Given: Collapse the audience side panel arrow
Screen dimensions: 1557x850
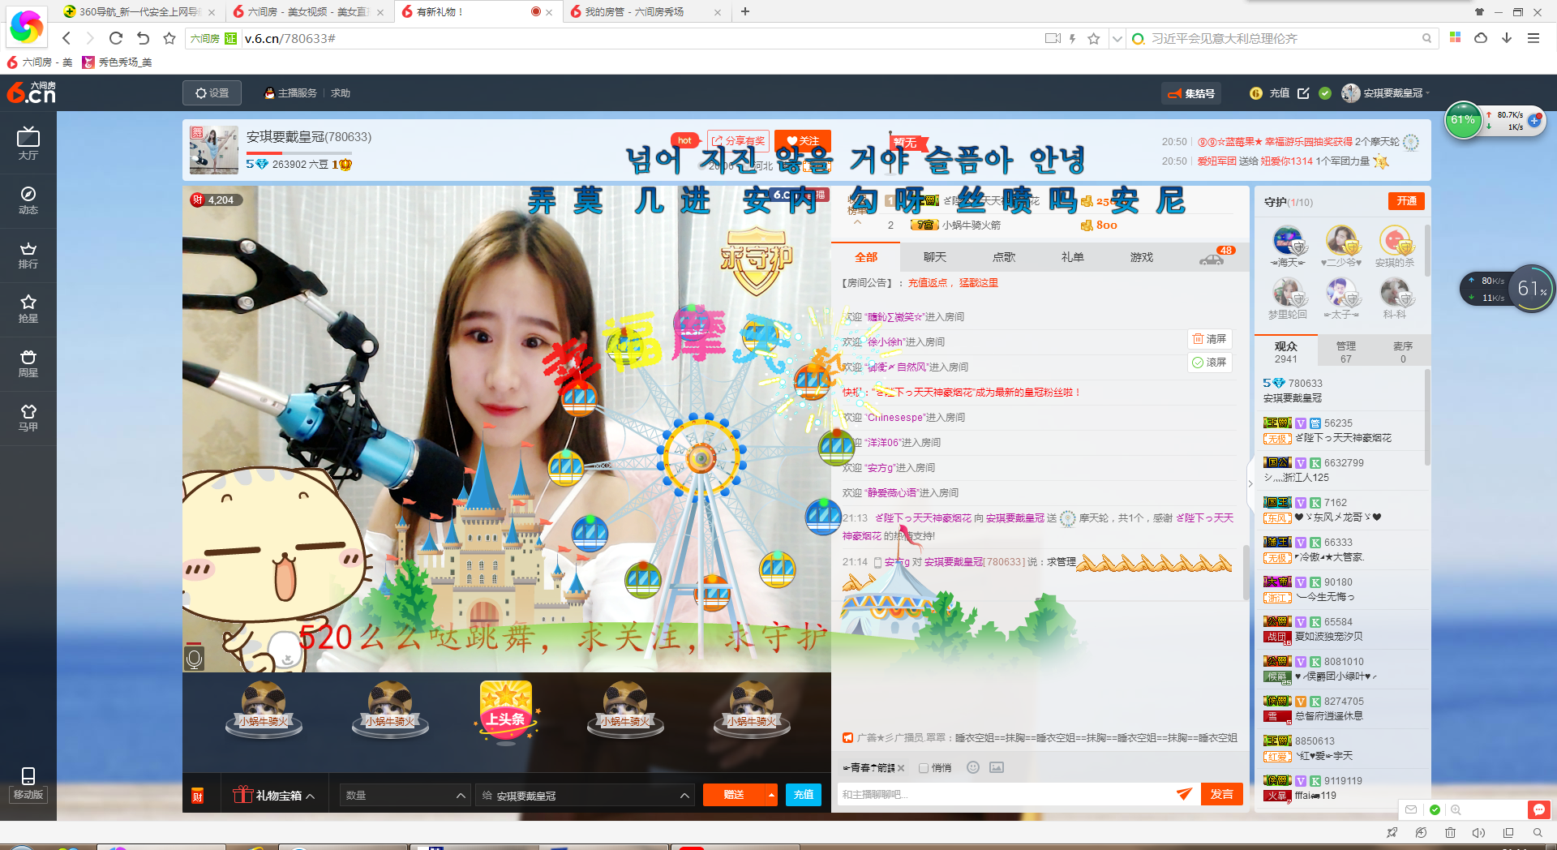Looking at the screenshot, I should 1250,483.
